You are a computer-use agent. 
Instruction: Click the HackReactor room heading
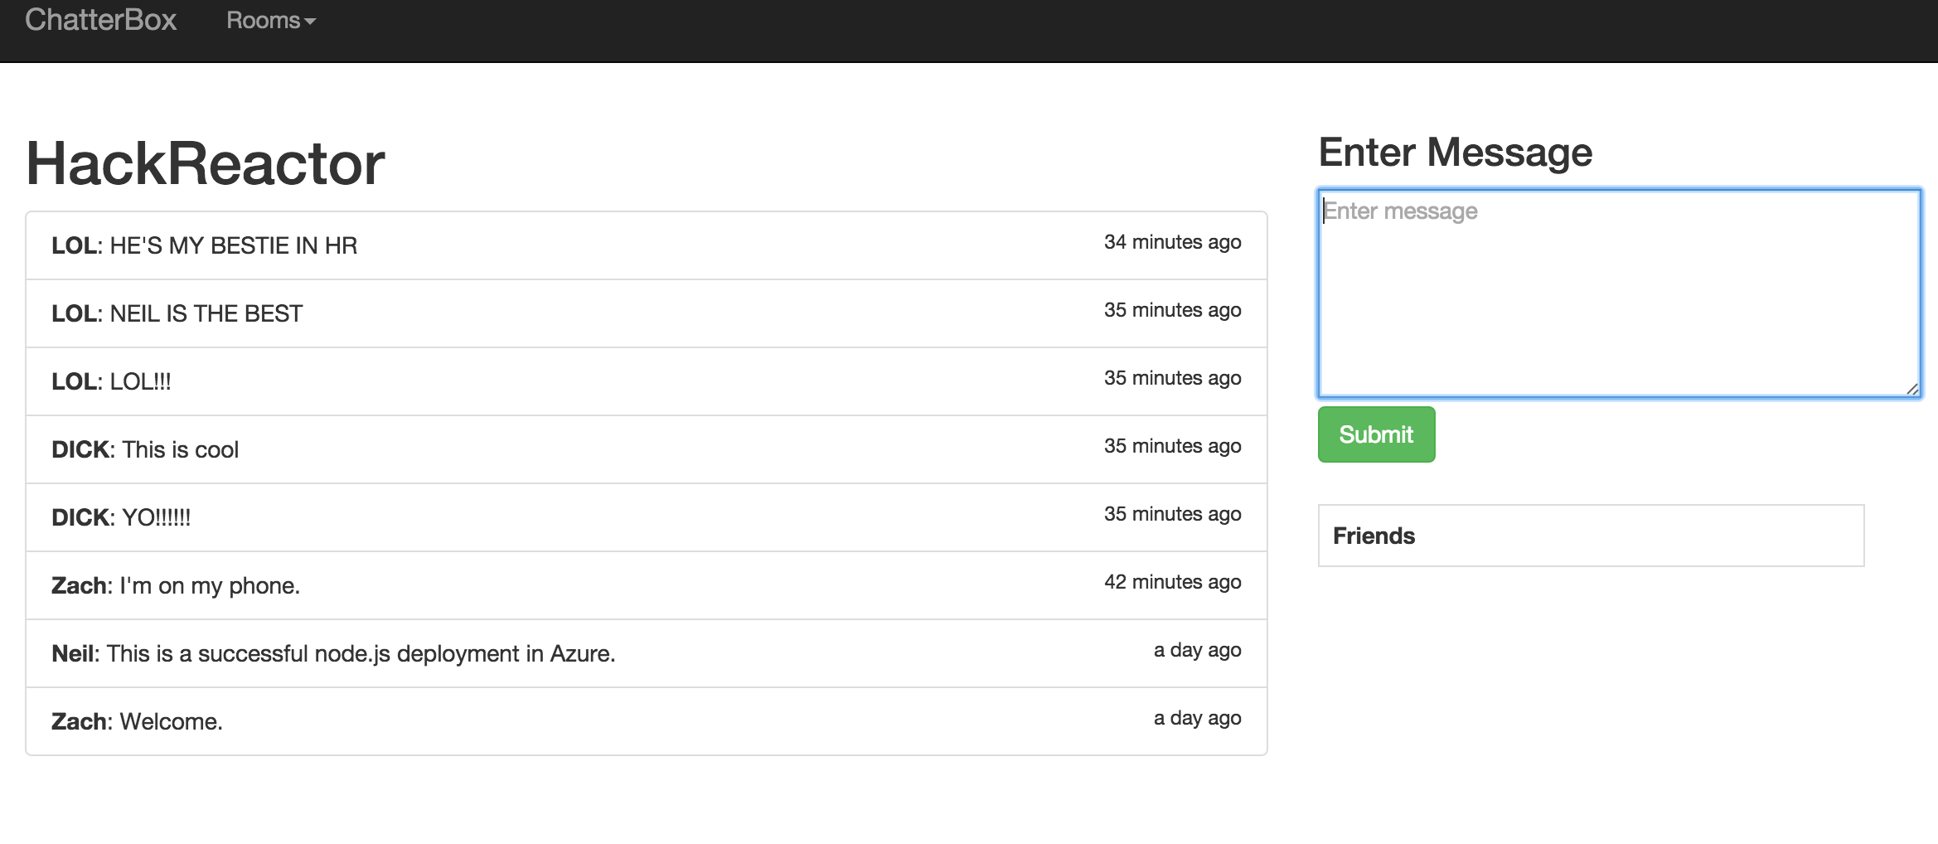206,163
